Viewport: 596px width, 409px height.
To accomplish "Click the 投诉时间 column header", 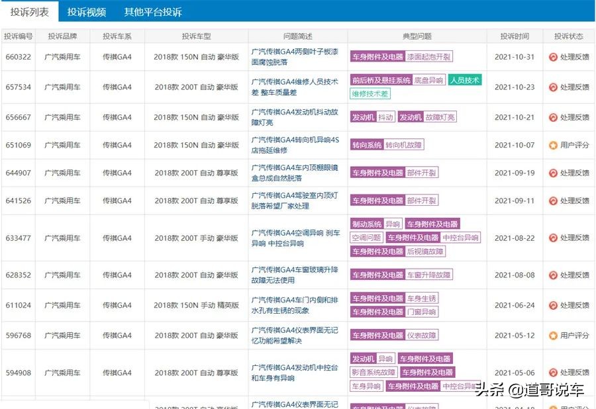I will [x=516, y=36].
